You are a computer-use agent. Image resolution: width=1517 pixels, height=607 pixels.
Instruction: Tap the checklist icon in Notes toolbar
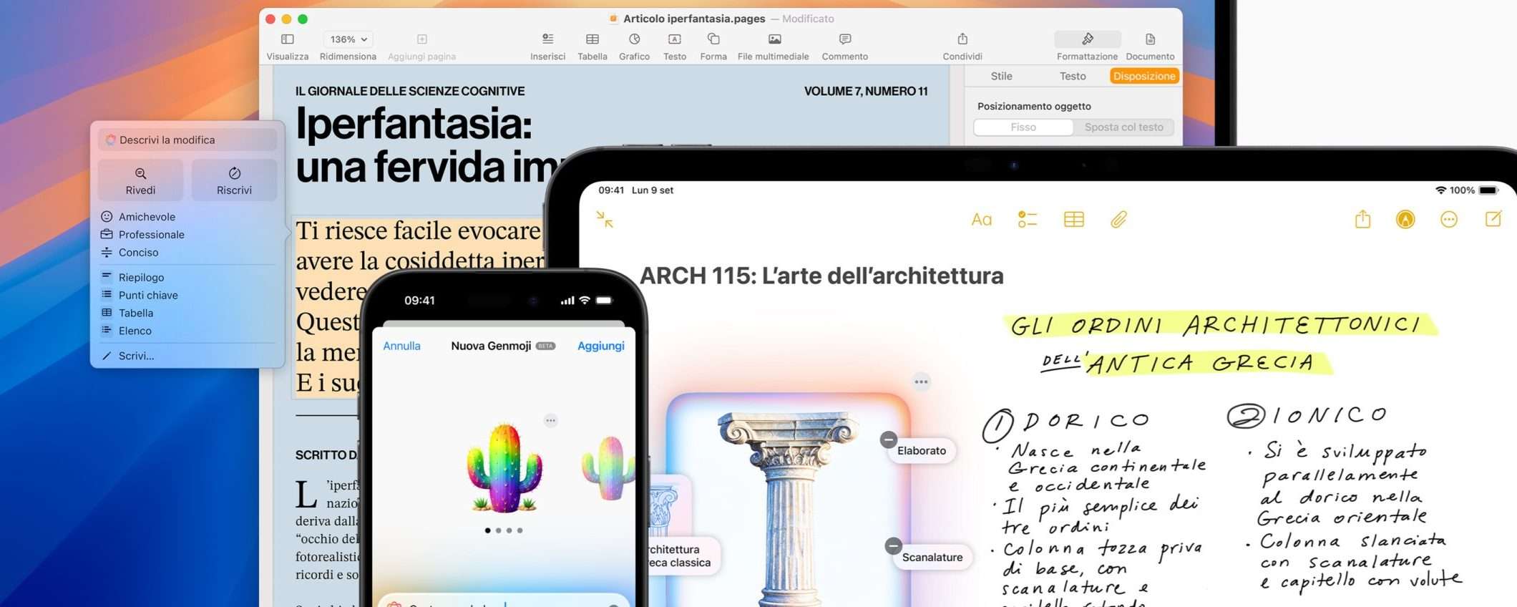coord(1027,220)
